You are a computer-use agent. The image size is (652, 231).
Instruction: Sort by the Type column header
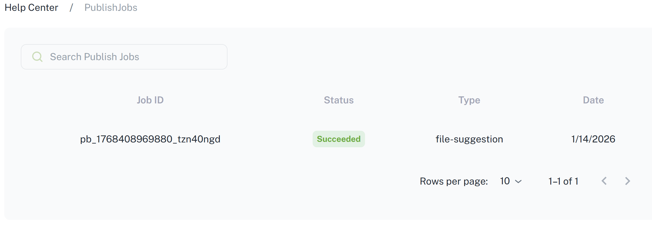click(x=469, y=100)
